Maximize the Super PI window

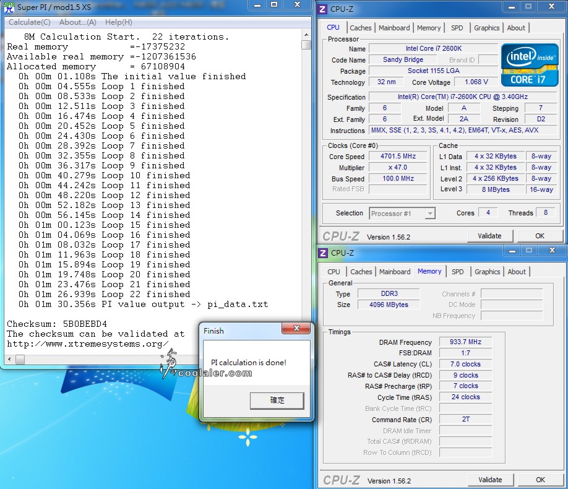(274, 5)
